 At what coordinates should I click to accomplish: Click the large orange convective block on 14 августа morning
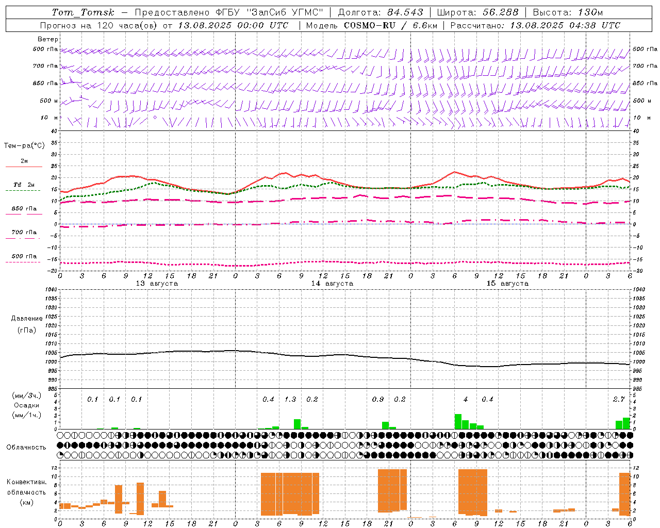point(290,494)
